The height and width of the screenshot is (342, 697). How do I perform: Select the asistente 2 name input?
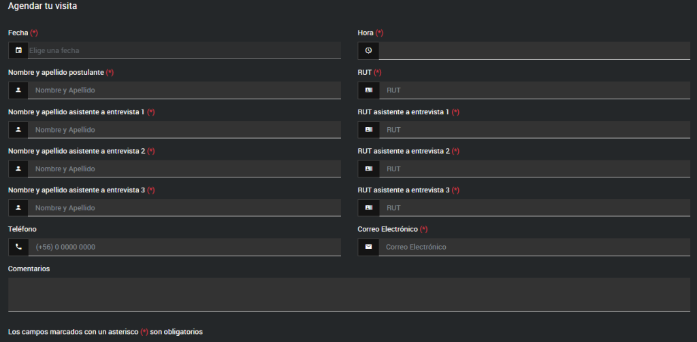[185, 168]
